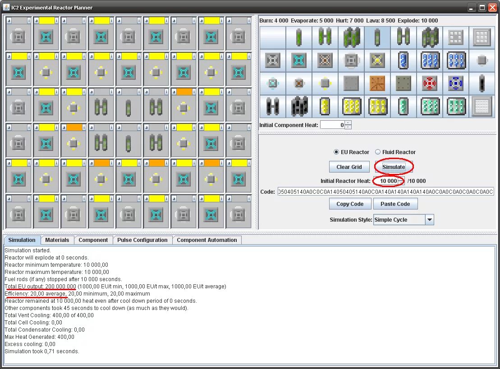Click the Clear Grid button
Image resolution: width=500 pixels, height=369 pixels.
(x=349, y=167)
